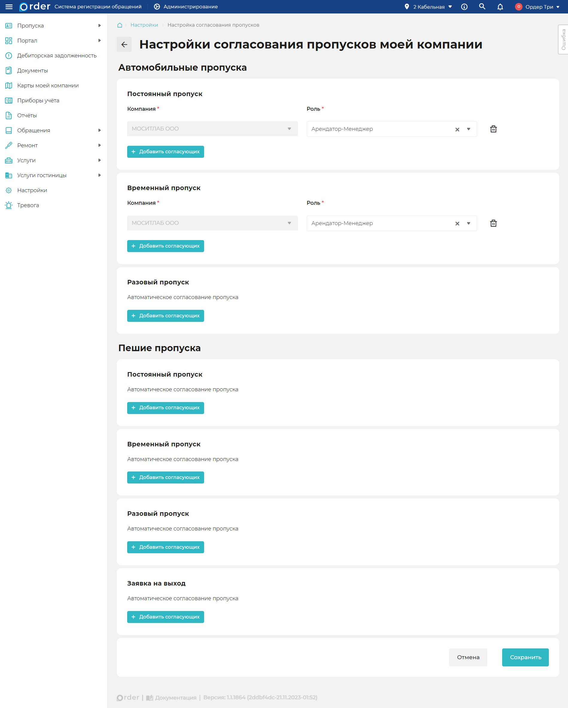The height and width of the screenshot is (708, 568).
Task: Click the Отмена button
Action: (468, 657)
